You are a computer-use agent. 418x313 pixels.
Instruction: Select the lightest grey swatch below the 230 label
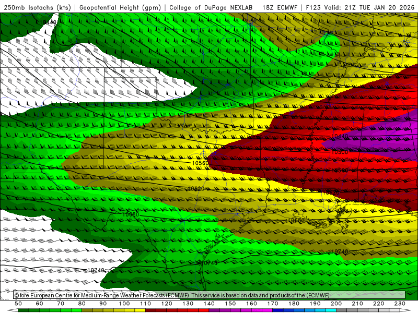coord(394,310)
